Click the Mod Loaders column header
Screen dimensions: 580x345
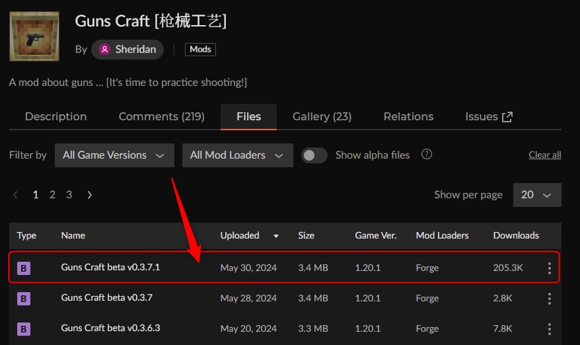(442, 235)
